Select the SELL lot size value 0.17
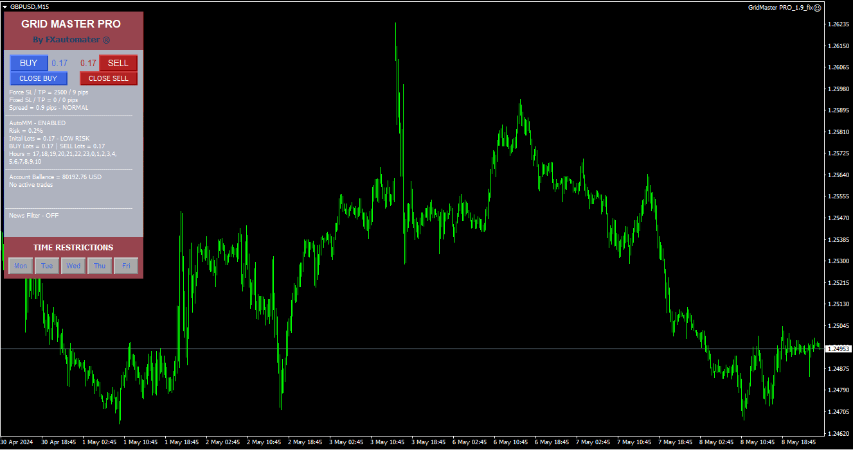Viewport: 853px width, 450px height. click(88, 63)
